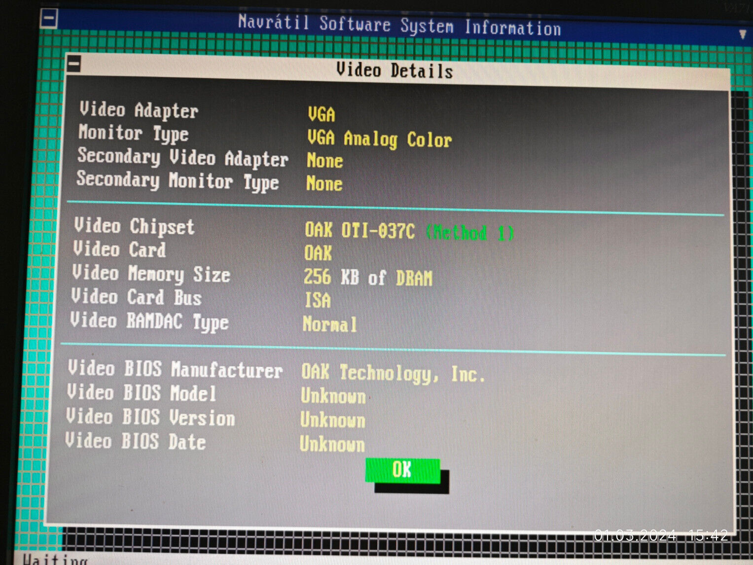Screen dimensions: 753x565
Task: Select the "OAK Technology, Inc." value
Action: (393, 374)
